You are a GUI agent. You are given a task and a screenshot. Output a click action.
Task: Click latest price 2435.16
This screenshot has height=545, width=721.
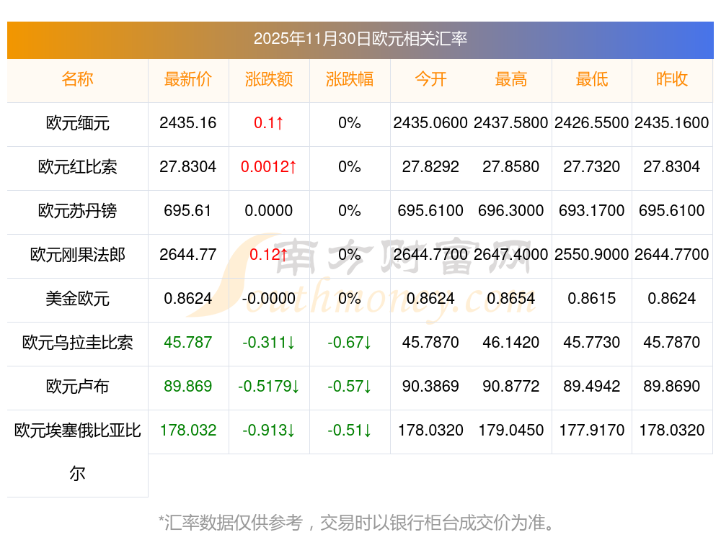[x=187, y=123]
